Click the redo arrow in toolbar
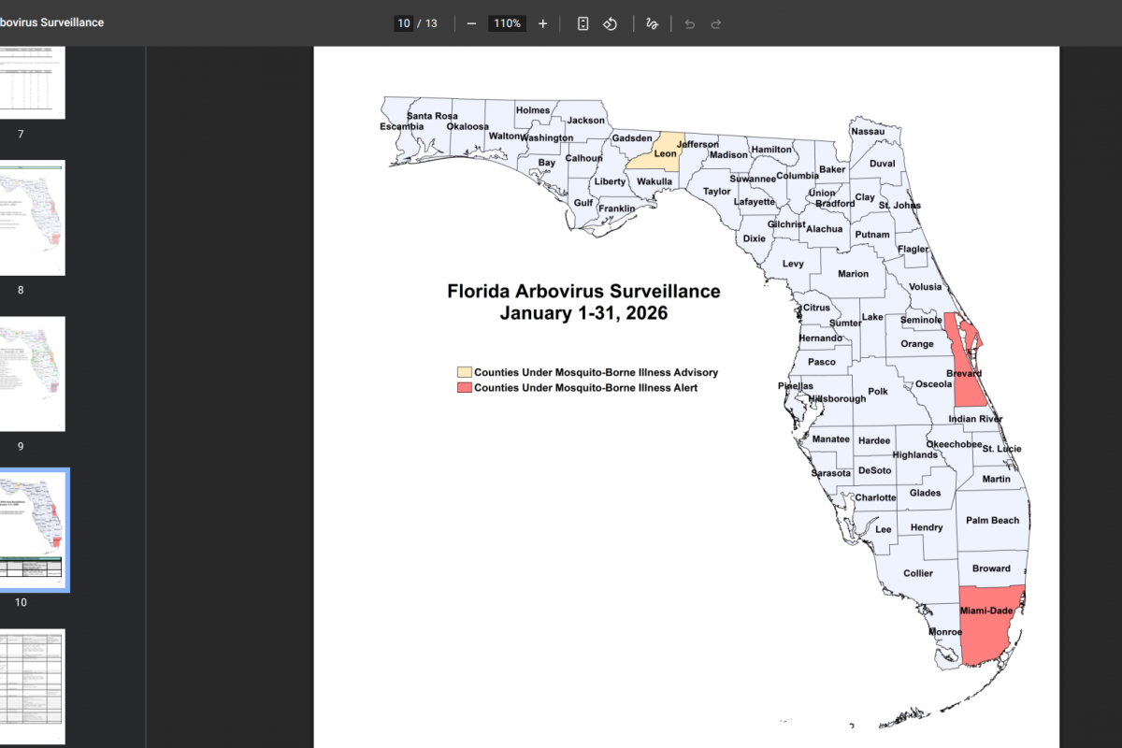1122x748 pixels. point(716,23)
